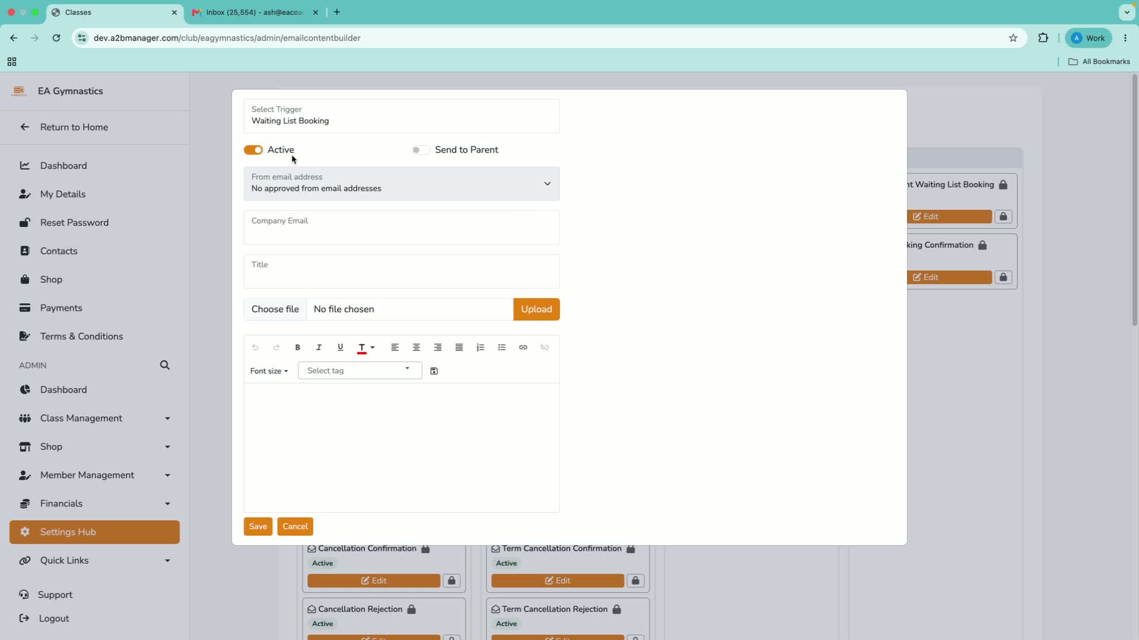Image resolution: width=1139 pixels, height=640 pixels.
Task: Open the Select tag dropdown
Action: (x=359, y=370)
